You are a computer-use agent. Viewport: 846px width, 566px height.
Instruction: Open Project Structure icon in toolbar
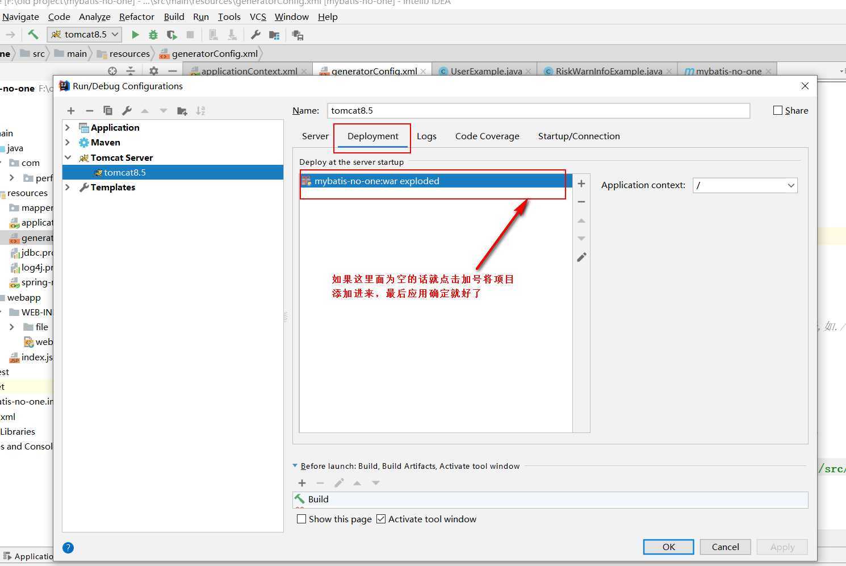(274, 35)
